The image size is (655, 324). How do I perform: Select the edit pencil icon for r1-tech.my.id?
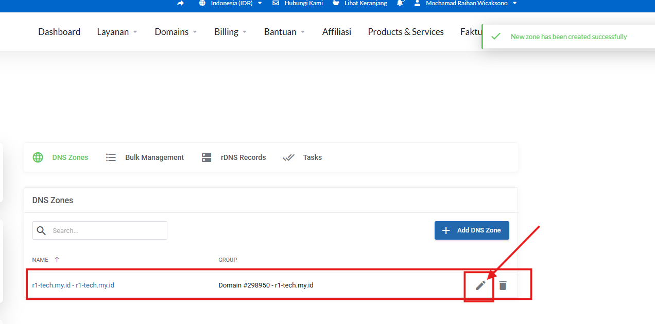pyautogui.click(x=479, y=285)
